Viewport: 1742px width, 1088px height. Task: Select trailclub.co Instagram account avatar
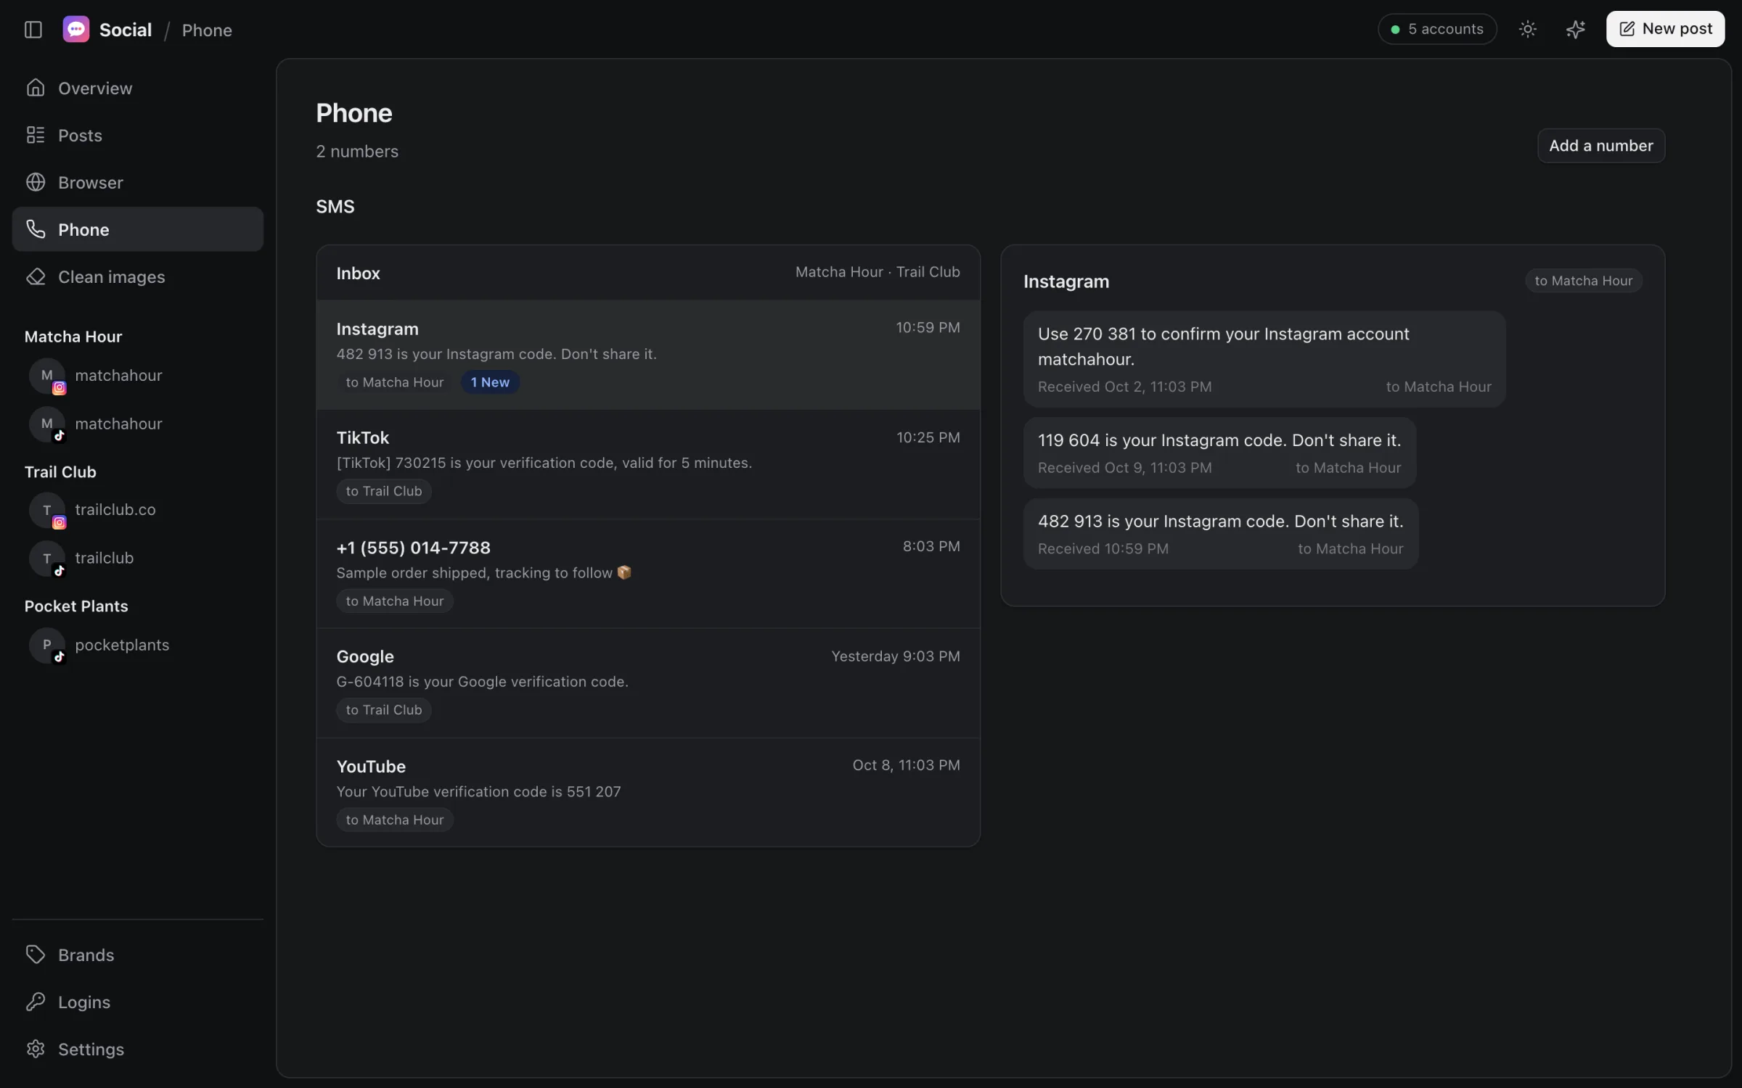click(47, 510)
